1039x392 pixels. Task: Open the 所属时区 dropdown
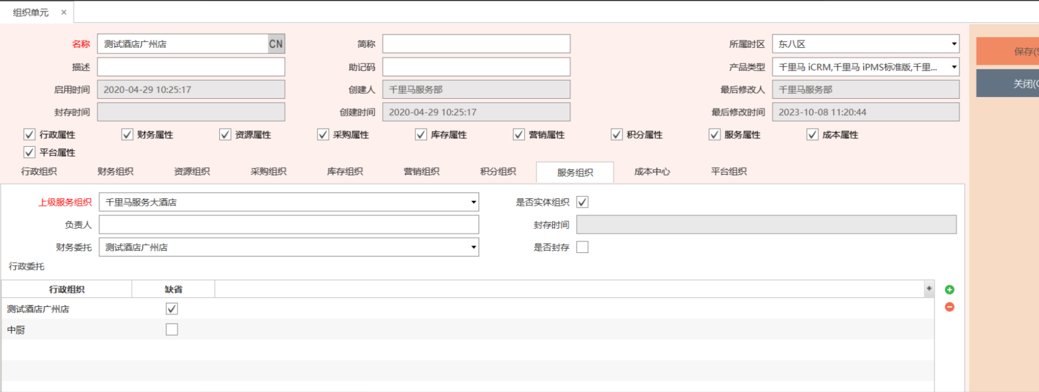click(953, 44)
